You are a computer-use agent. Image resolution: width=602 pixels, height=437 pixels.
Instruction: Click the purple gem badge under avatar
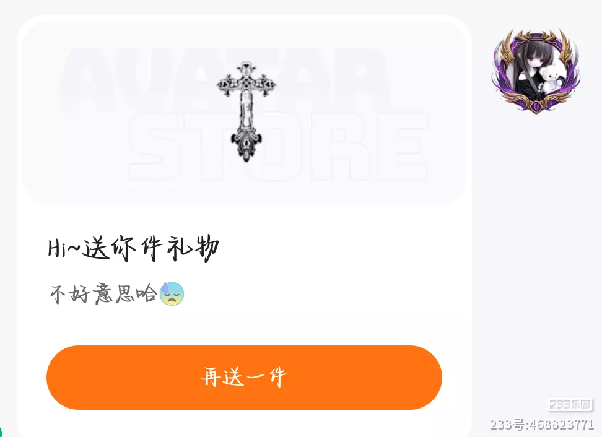click(x=536, y=105)
